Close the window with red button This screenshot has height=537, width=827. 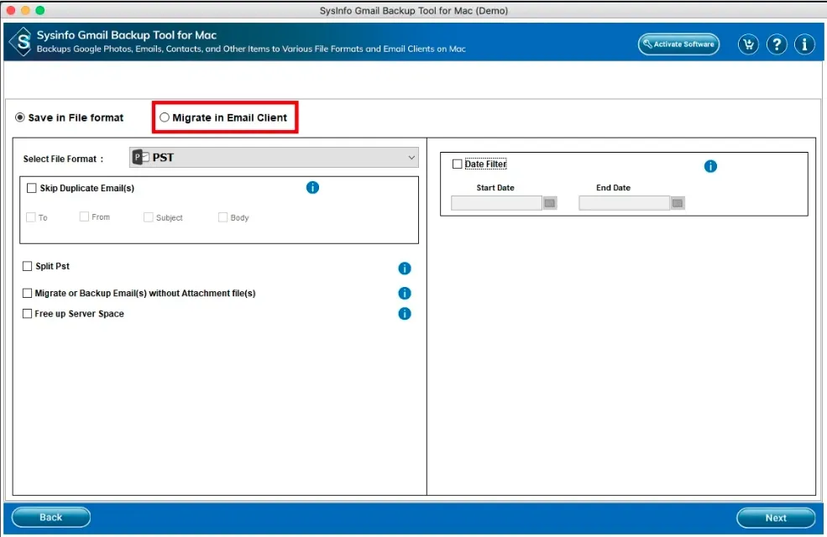click(11, 10)
